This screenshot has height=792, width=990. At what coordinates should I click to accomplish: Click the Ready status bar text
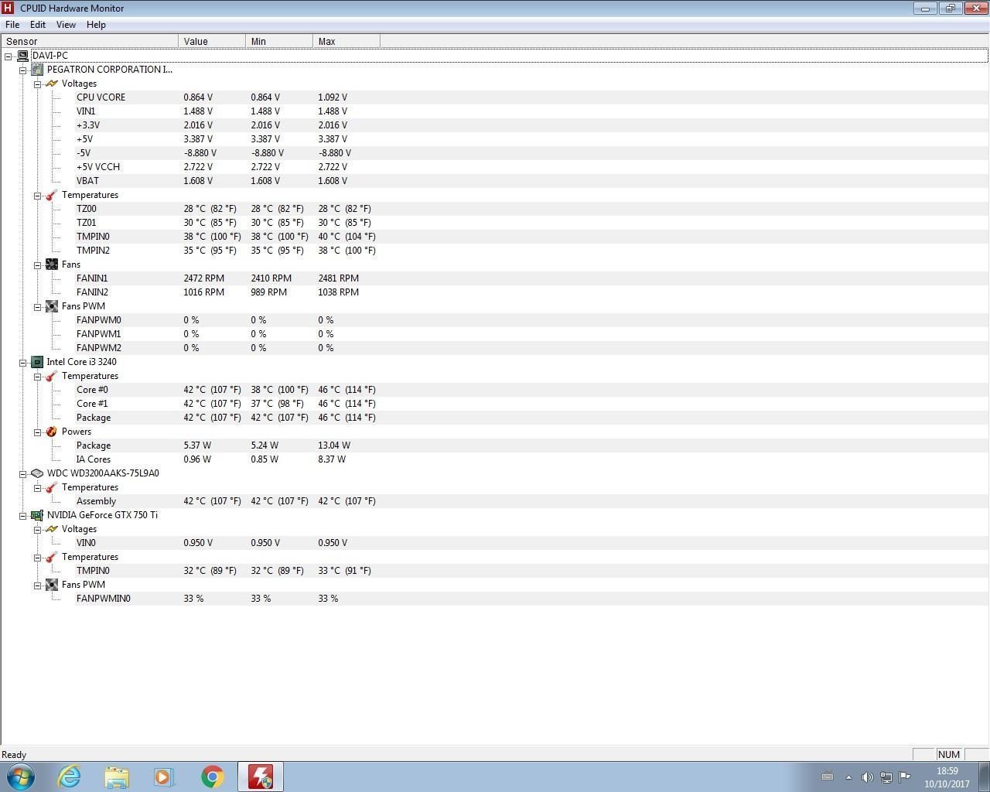coord(14,755)
